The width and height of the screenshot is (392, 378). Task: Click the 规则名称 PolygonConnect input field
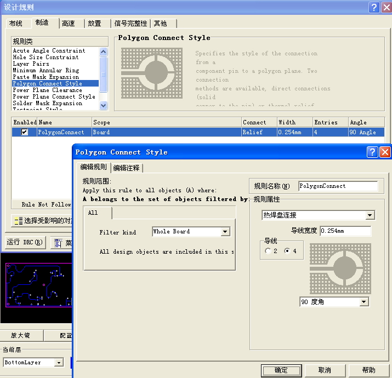tap(338, 186)
